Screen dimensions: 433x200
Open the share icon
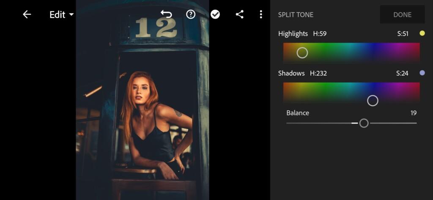239,14
